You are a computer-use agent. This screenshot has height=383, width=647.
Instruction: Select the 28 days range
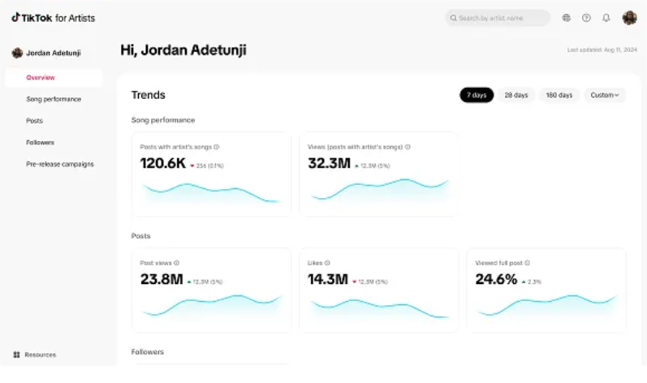516,95
